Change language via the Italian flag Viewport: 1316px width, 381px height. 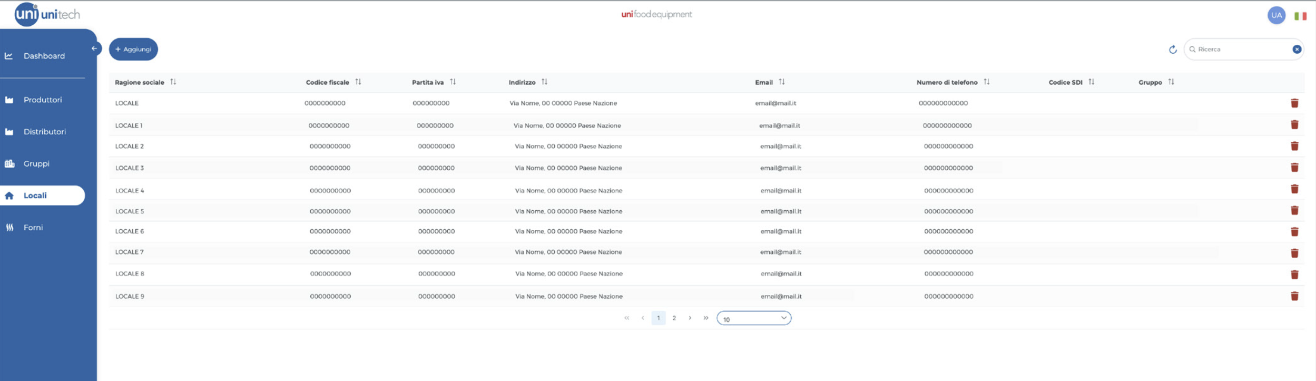(1300, 16)
